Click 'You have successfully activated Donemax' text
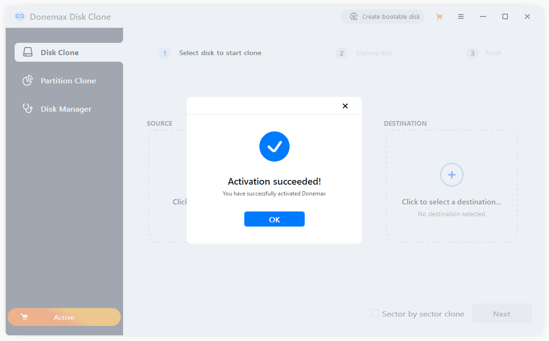This screenshot has height=341, width=549. (274, 194)
